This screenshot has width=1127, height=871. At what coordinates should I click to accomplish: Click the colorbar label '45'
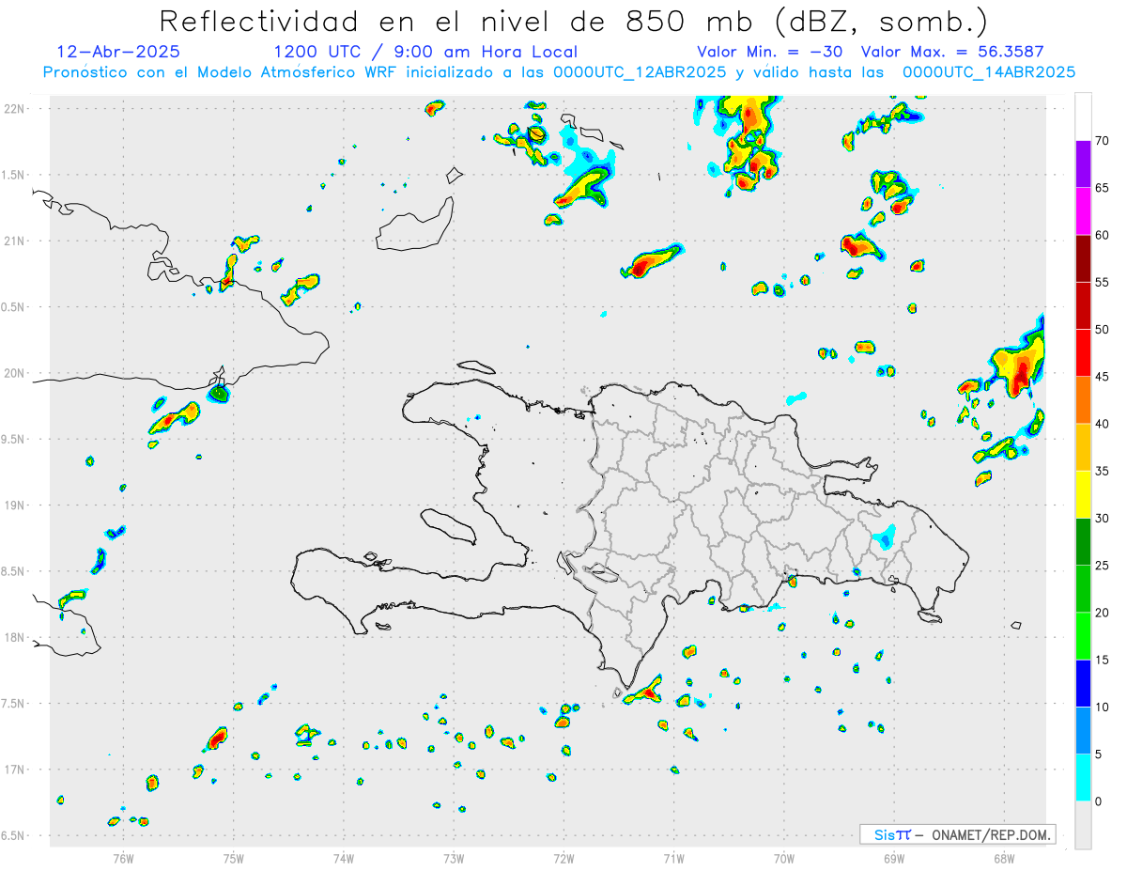(x=1103, y=377)
